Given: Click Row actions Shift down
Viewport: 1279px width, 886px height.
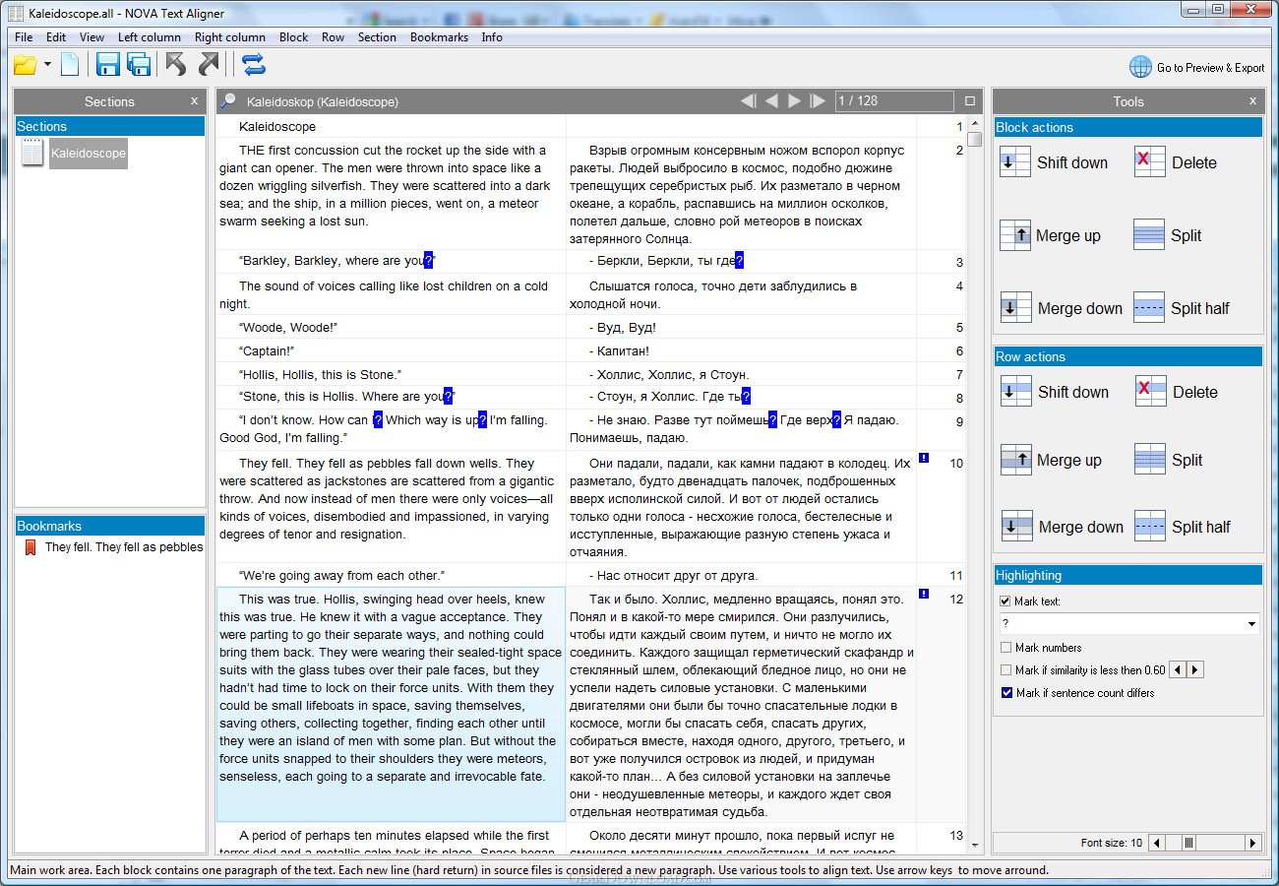Looking at the screenshot, I should 1055,392.
